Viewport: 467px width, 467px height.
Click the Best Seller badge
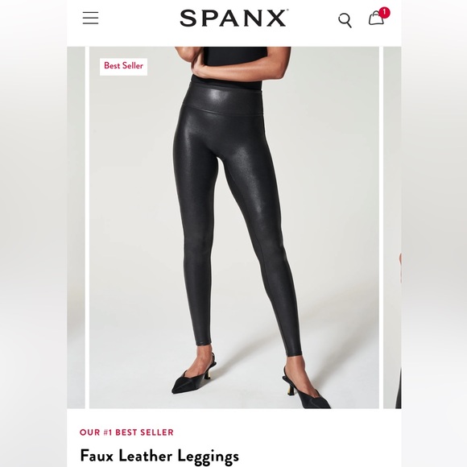124,66
